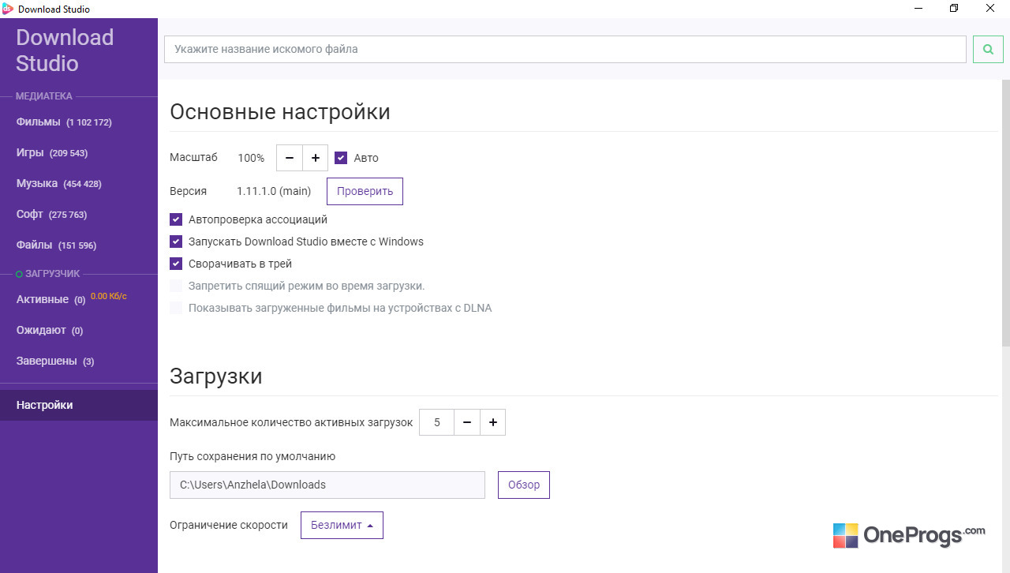Image resolution: width=1010 pixels, height=573 pixels.
Task: Click the Загрузки section heading
Action: [216, 376]
